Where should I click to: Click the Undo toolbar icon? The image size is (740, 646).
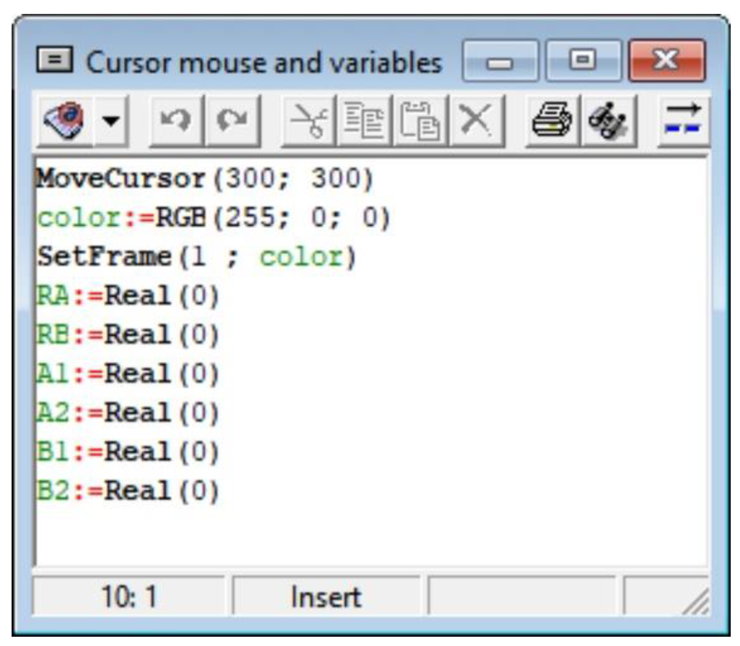pyautogui.click(x=176, y=120)
